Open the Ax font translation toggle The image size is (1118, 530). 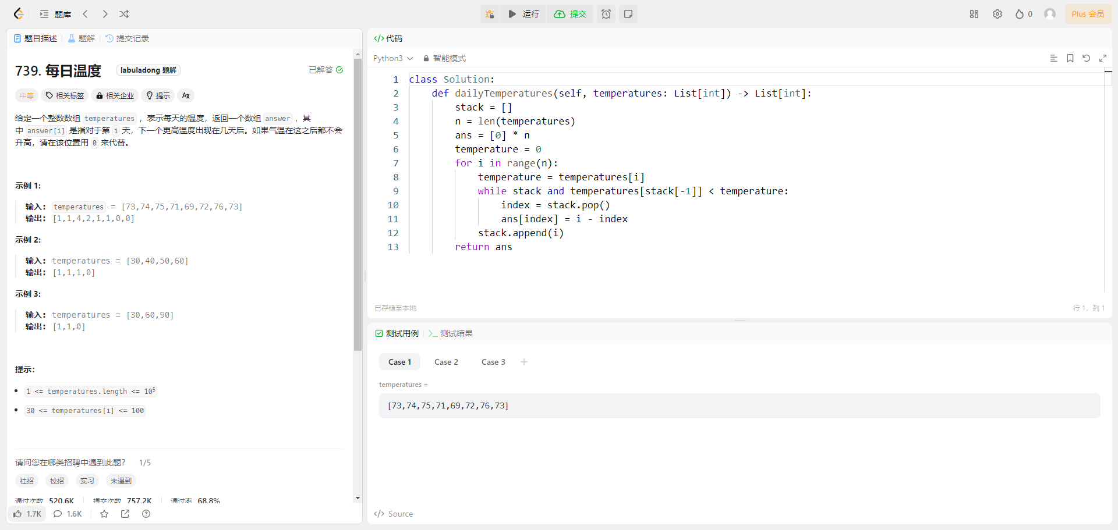coord(186,95)
